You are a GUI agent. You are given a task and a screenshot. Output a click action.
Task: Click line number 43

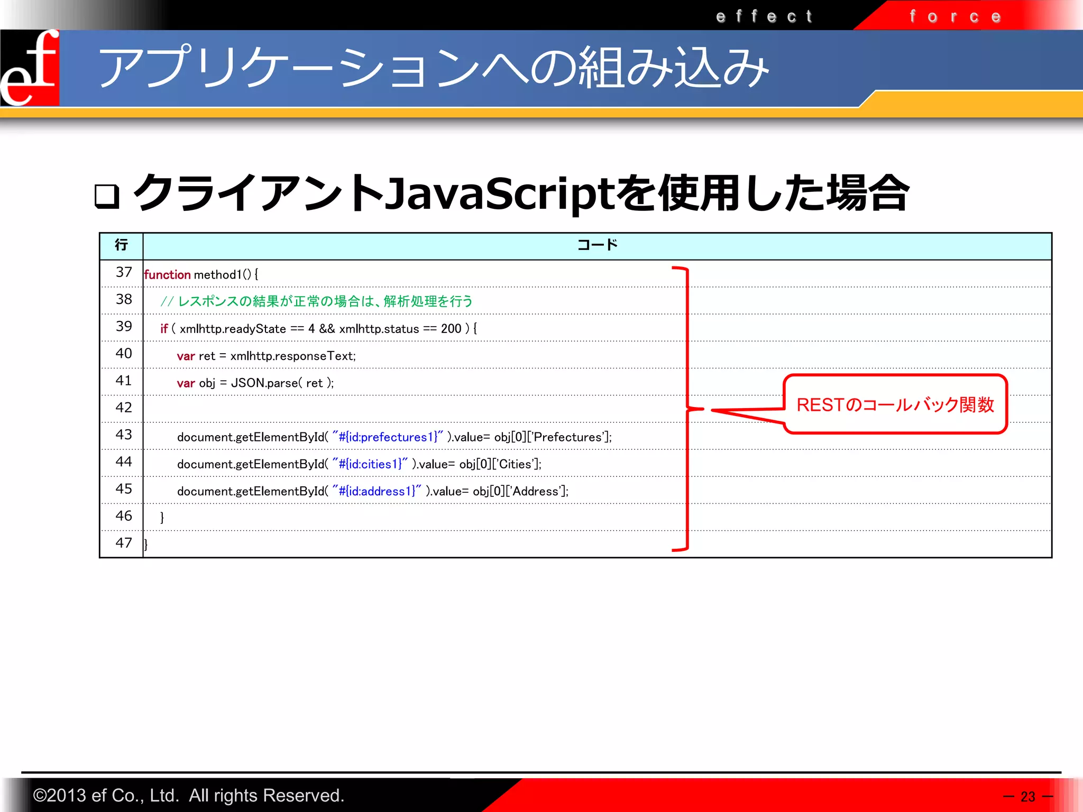click(124, 435)
